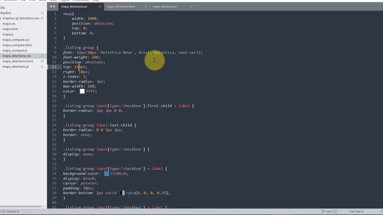Open mapa_compare.js from the sidebar
The image size is (383, 215).
coord(14,50)
